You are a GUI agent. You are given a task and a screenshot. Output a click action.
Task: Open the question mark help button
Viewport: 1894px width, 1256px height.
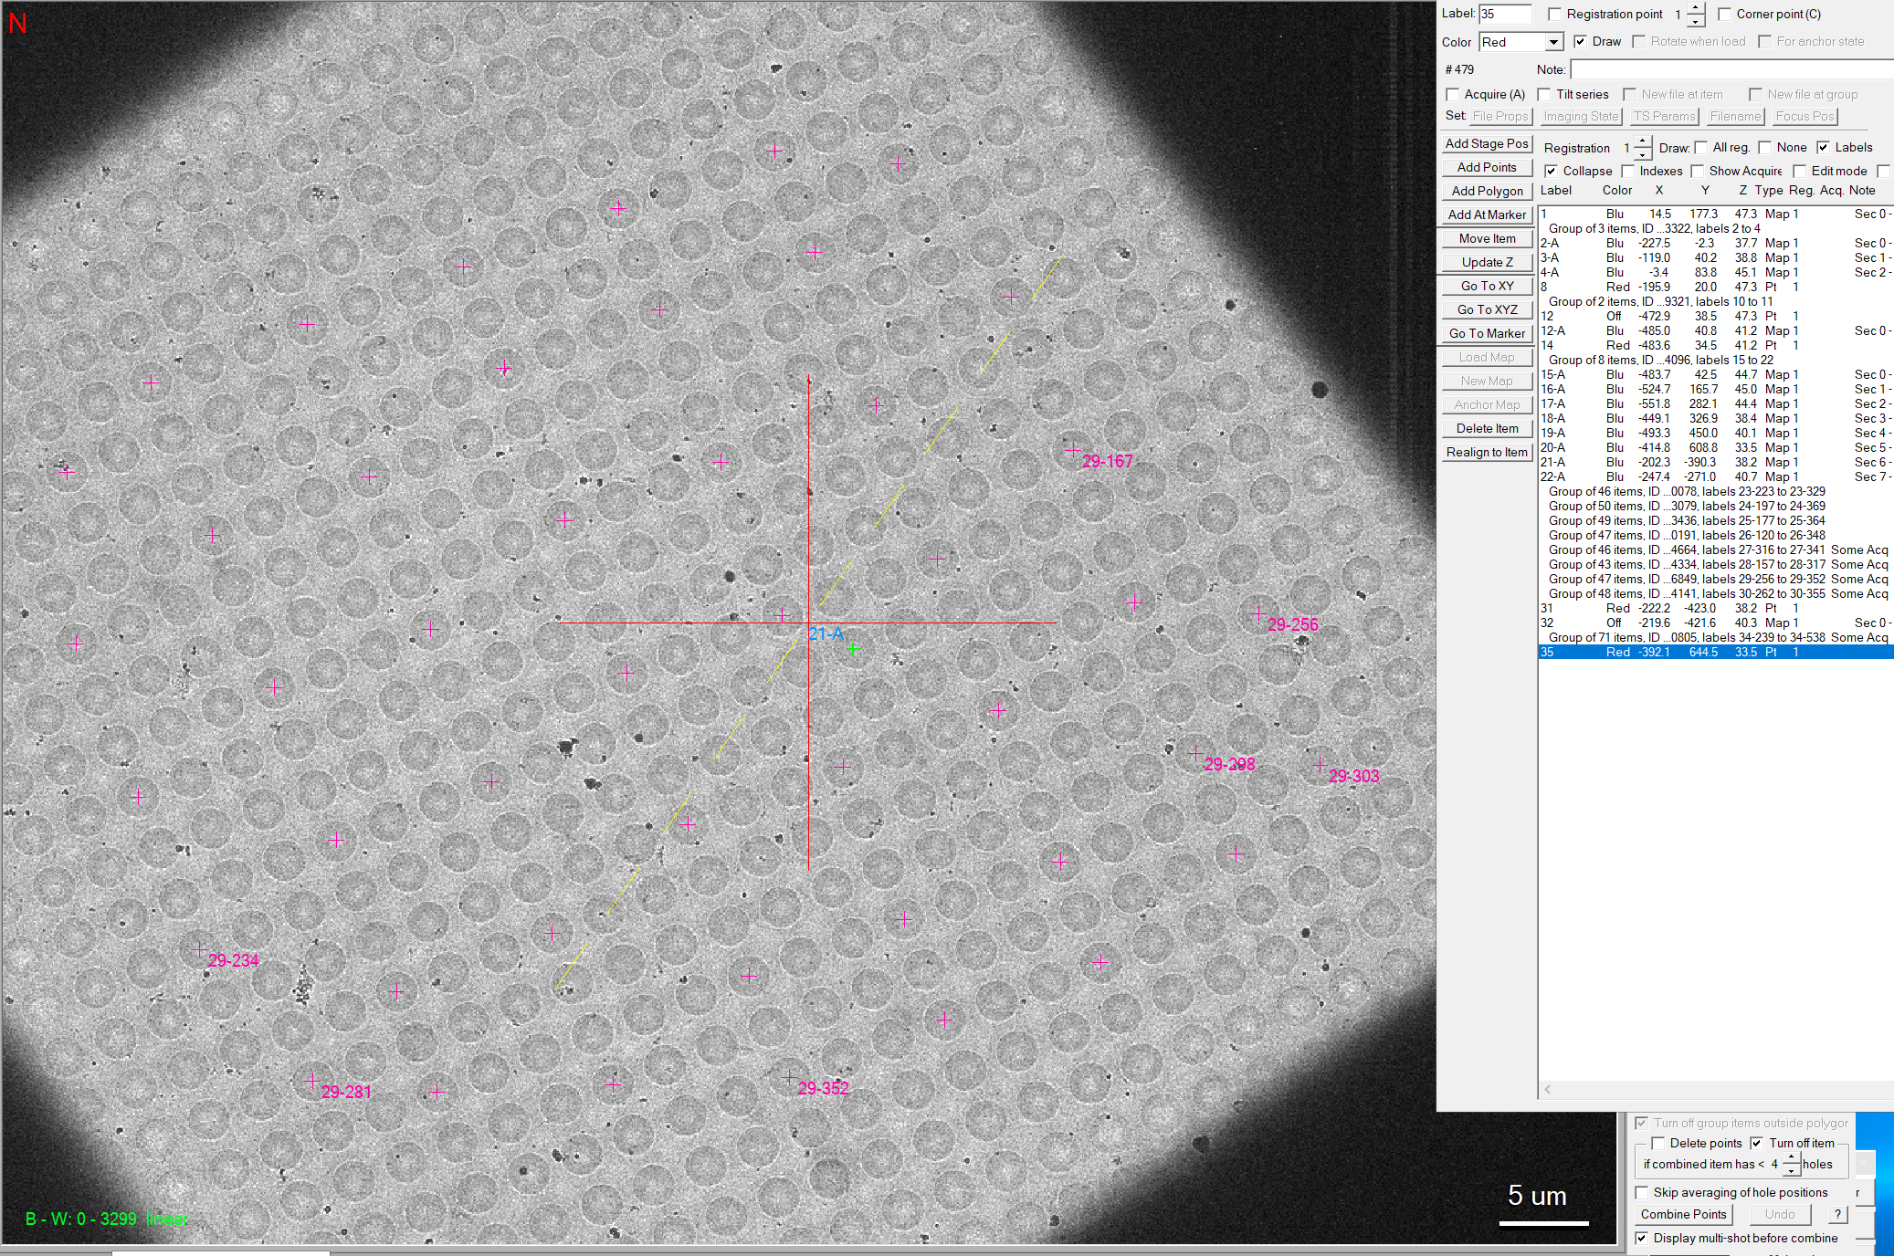[1837, 1214]
